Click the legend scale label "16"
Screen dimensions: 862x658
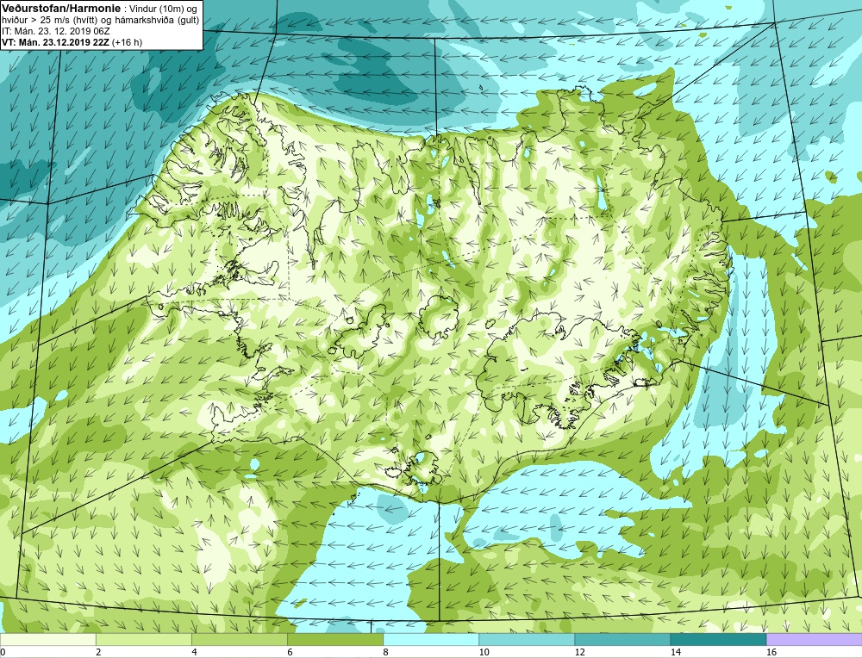(771, 652)
